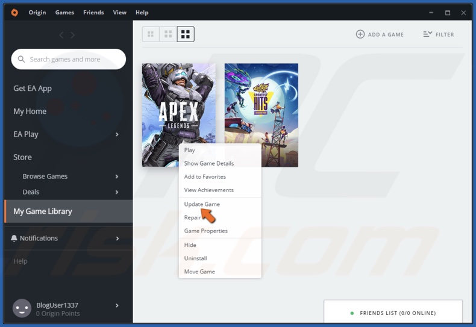476x327 pixels.
Task: Click the search magnifier icon
Action: (21, 59)
